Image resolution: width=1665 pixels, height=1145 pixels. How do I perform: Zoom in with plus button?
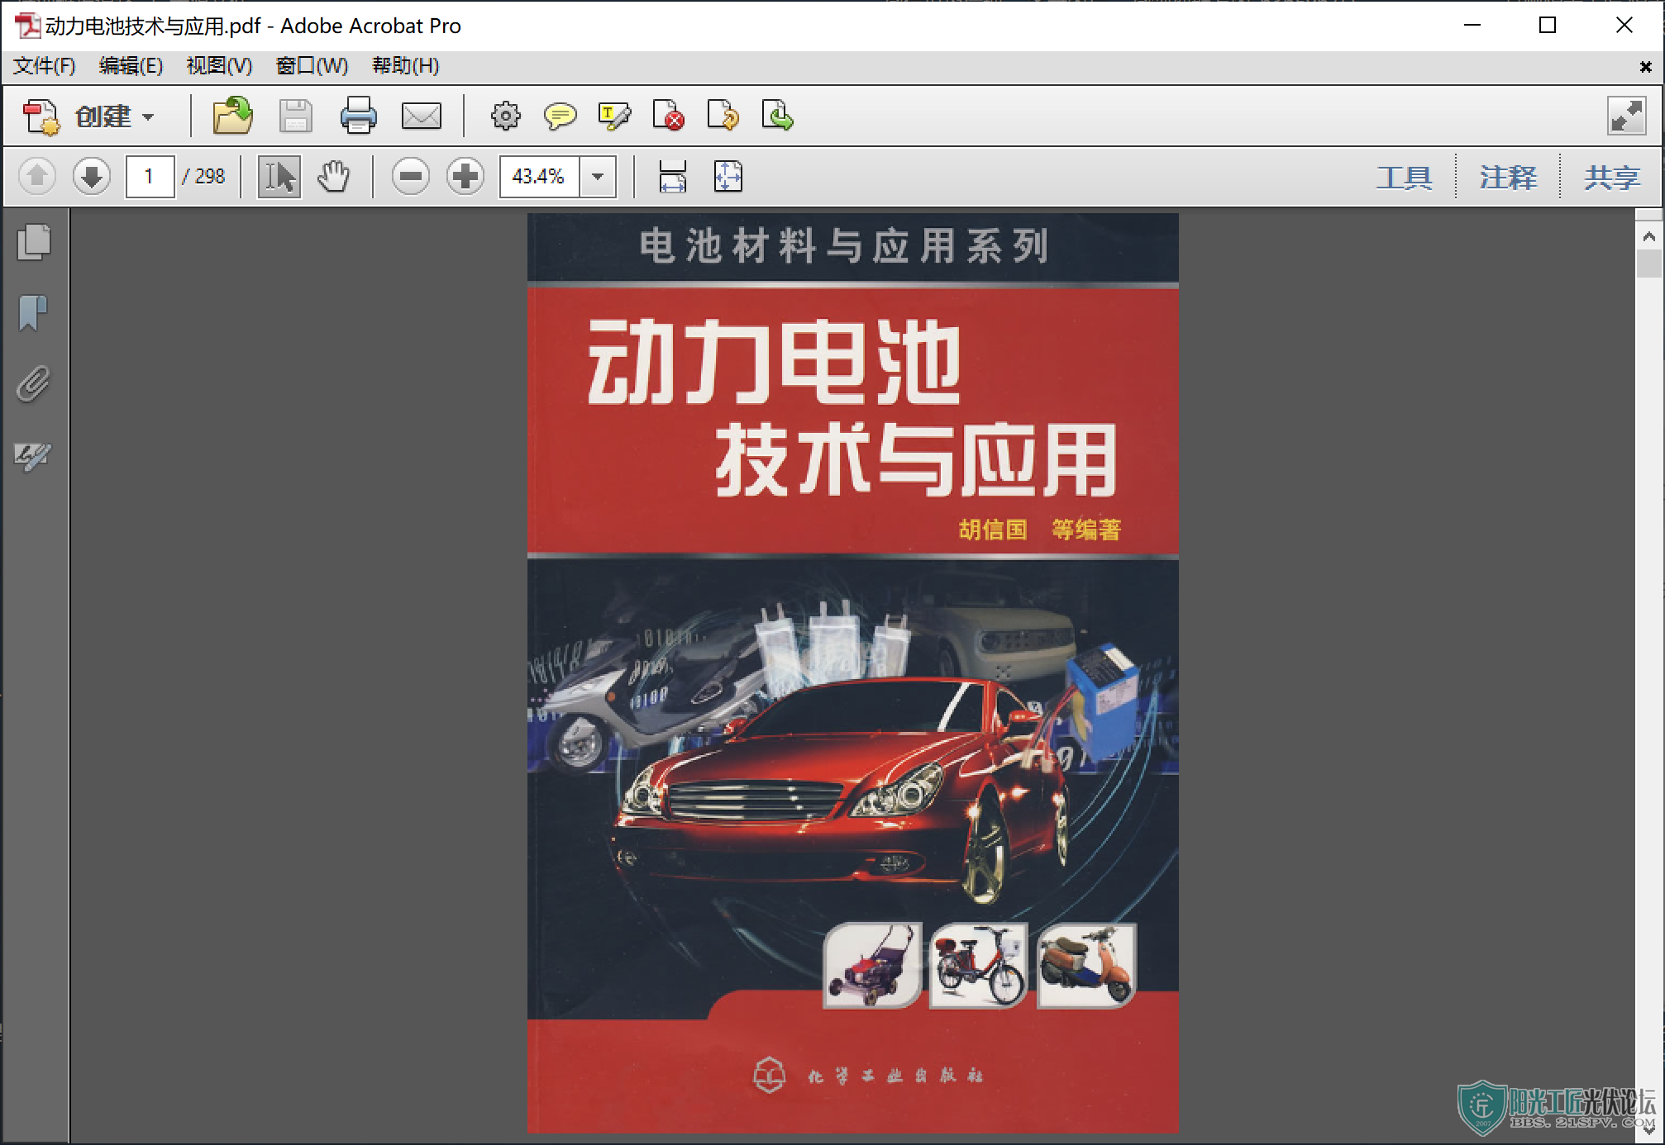tap(465, 176)
